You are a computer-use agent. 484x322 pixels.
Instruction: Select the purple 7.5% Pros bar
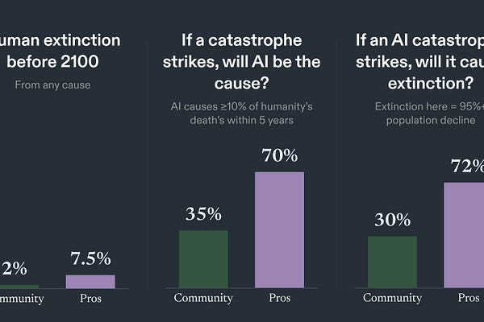tap(90, 282)
